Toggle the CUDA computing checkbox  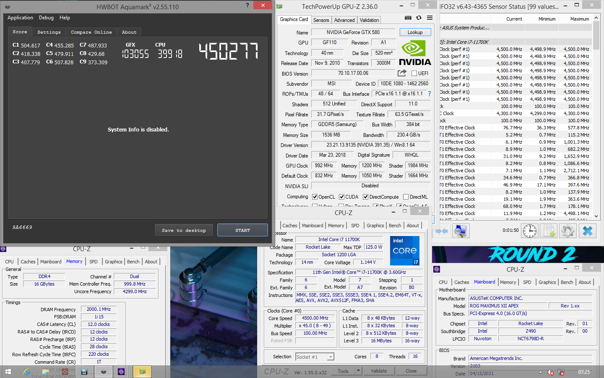[x=341, y=197]
